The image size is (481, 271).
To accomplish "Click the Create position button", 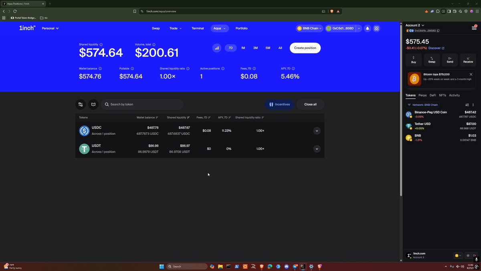I will 305,48.
